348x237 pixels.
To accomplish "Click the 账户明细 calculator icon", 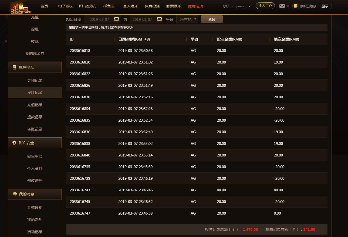I will (14, 67).
